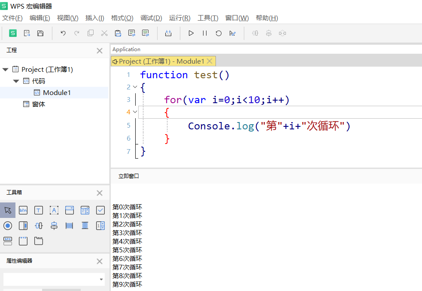The width and height of the screenshot is (422, 291).
Task: Select the radio button control in toolbox
Action: [x=8, y=226]
